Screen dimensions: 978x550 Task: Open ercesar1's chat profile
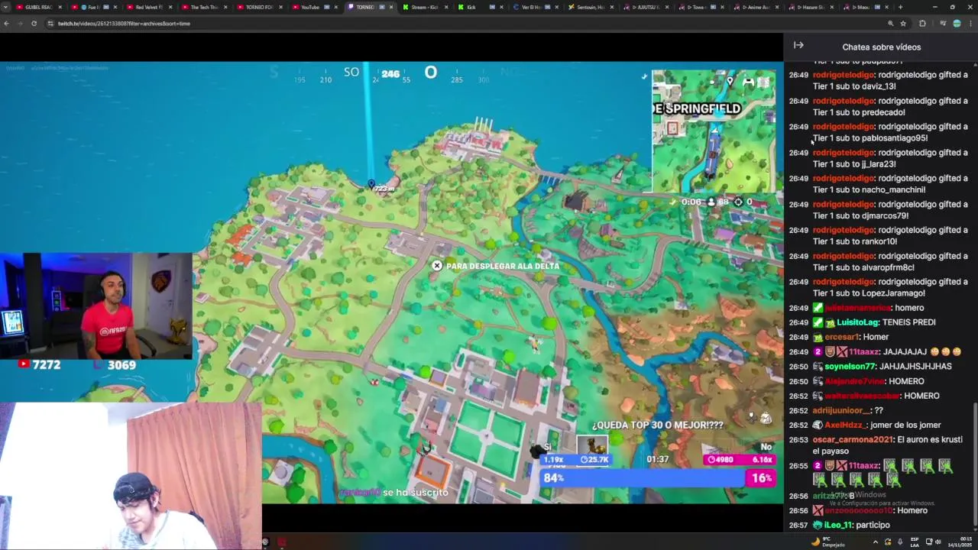842,337
